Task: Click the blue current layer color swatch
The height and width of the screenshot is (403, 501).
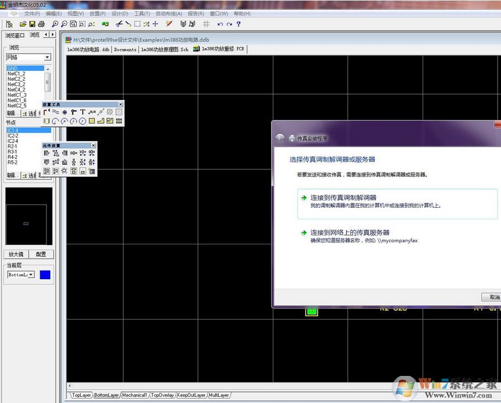Action: (x=45, y=275)
